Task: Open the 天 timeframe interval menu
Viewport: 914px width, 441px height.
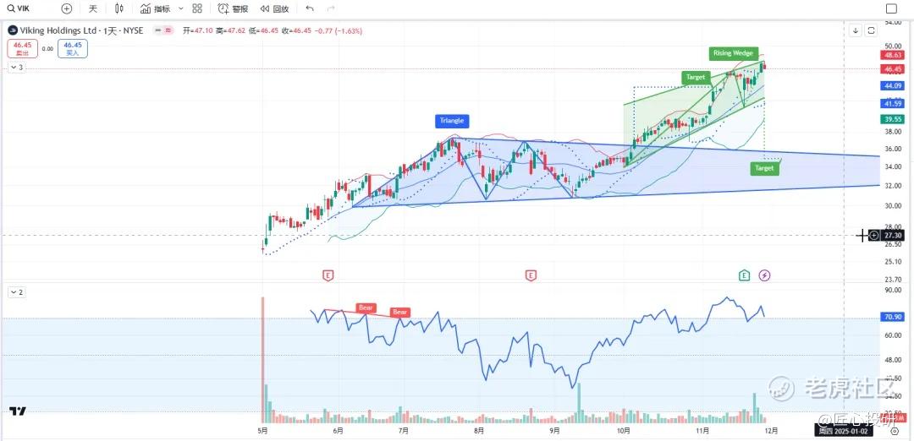Action: pos(93,8)
